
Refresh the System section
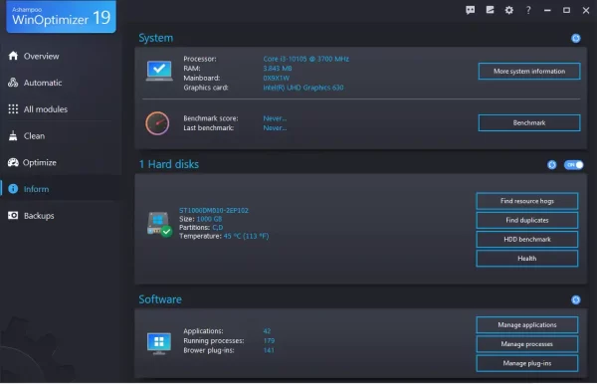click(x=576, y=38)
